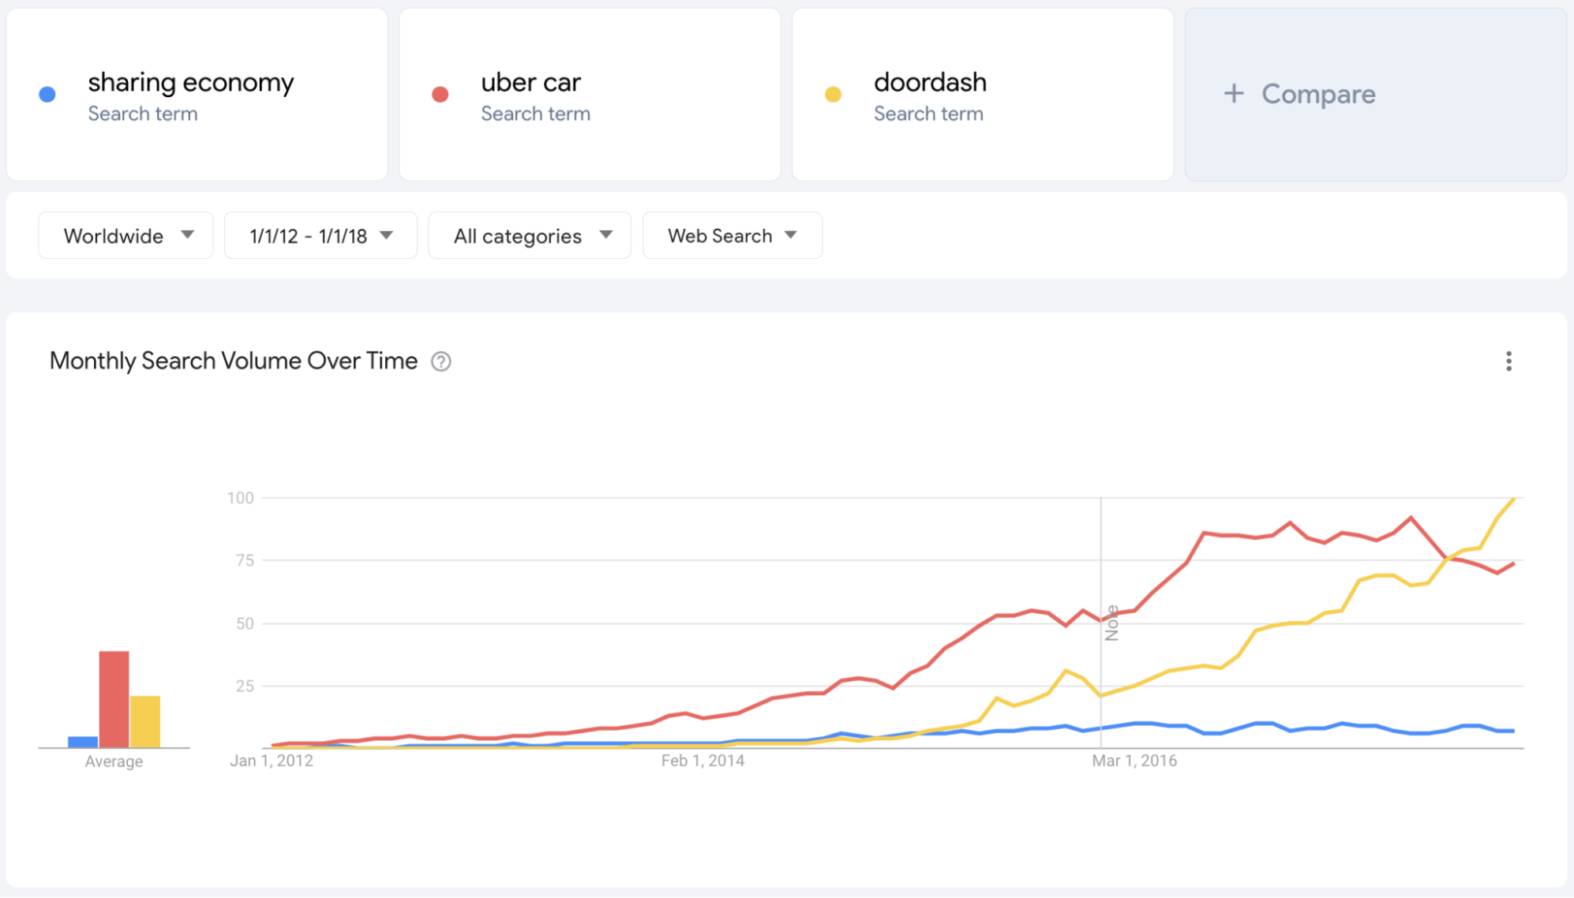Image resolution: width=1574 pixels, height=898 pixels.
Task: Click the 75 y-axis label
Action: click(x=245, y=560)
